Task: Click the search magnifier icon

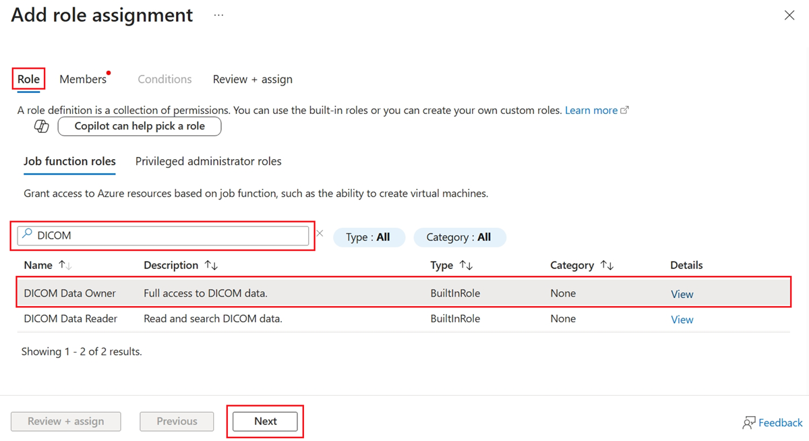Action: [x=27, y=234]
